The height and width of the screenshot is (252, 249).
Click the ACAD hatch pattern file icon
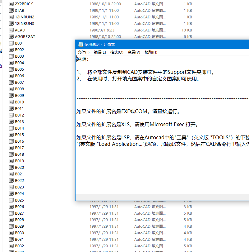click(x=11, y=30)
